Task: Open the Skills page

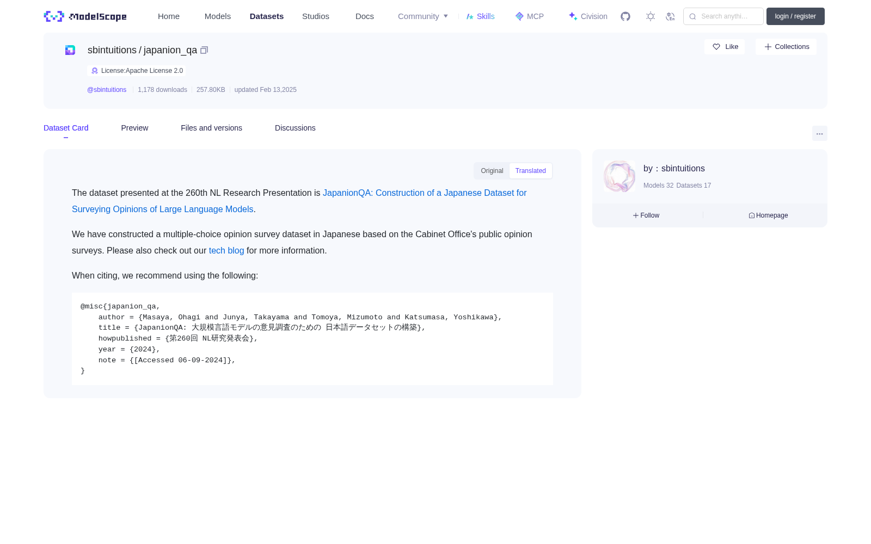Action: click(x=481, y=16)
